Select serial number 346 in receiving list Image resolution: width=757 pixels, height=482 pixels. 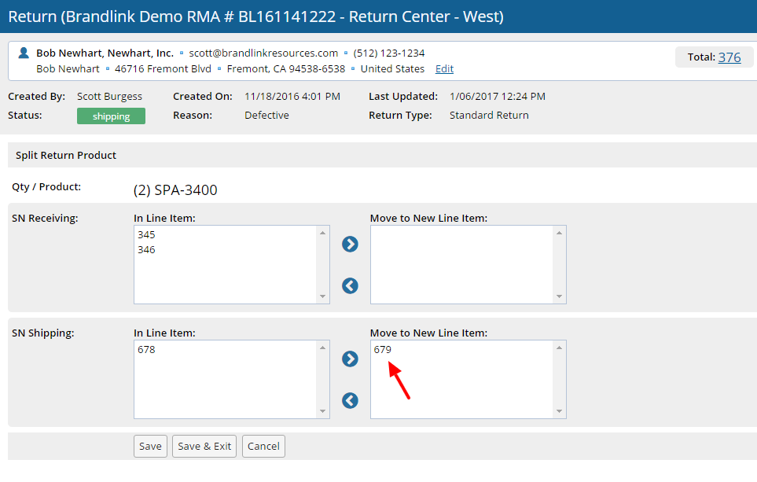pyautogui.click(x=146, y=249)
